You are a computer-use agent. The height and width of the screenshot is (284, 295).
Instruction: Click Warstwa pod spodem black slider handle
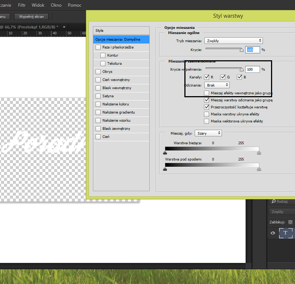click(165, 169)
